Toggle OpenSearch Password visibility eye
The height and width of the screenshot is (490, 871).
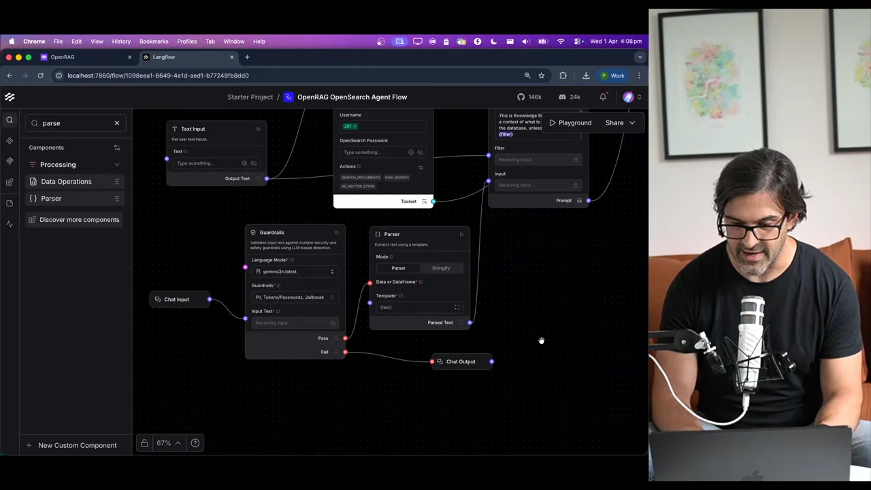point(420,152)
